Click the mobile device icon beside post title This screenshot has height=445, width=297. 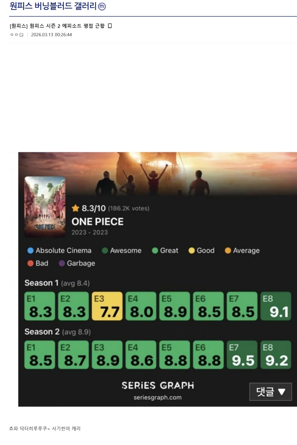click(110, 26)
